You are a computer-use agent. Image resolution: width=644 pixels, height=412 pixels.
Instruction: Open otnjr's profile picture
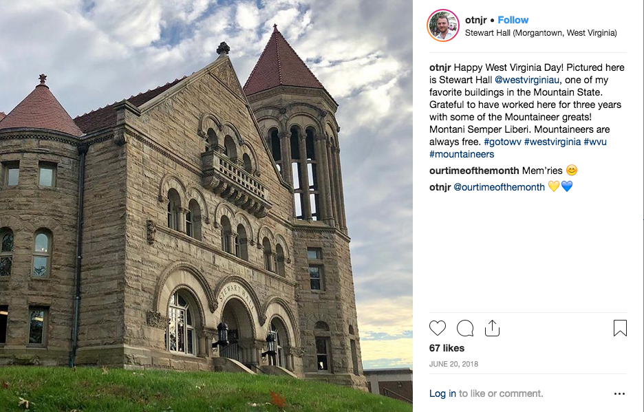coord(442,25)
